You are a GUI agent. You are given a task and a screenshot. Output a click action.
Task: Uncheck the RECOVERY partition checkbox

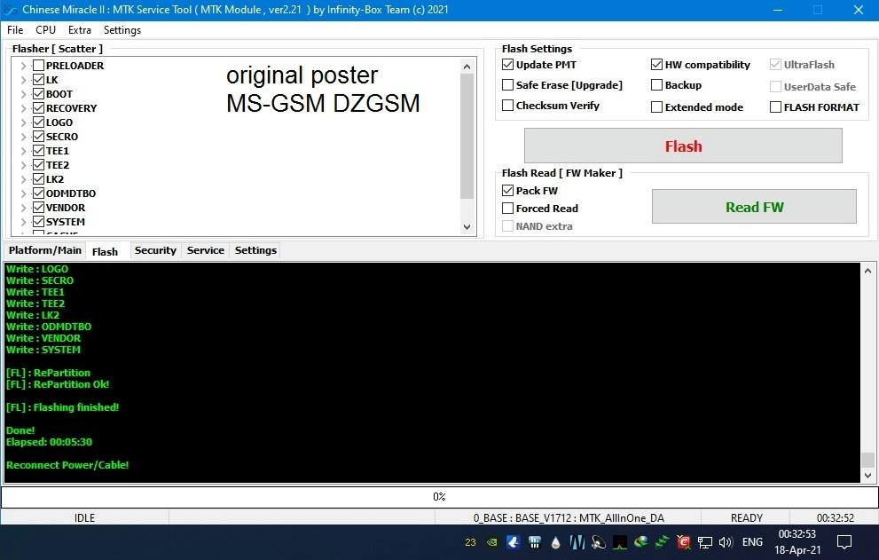point(38,107)
